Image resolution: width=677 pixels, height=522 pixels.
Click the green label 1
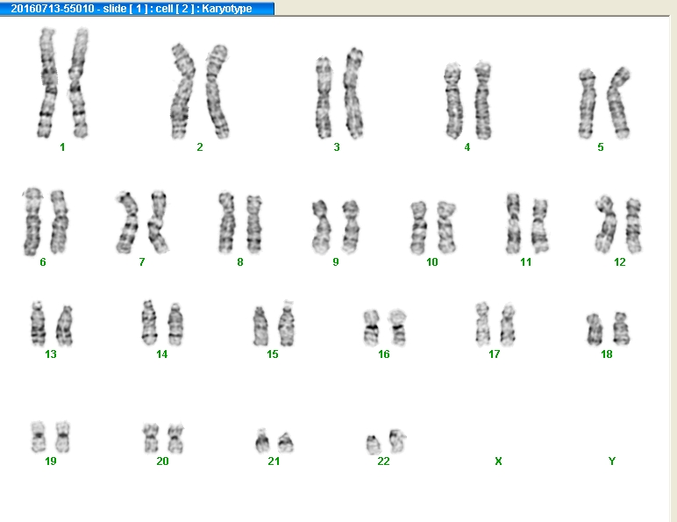coord(62,147)
